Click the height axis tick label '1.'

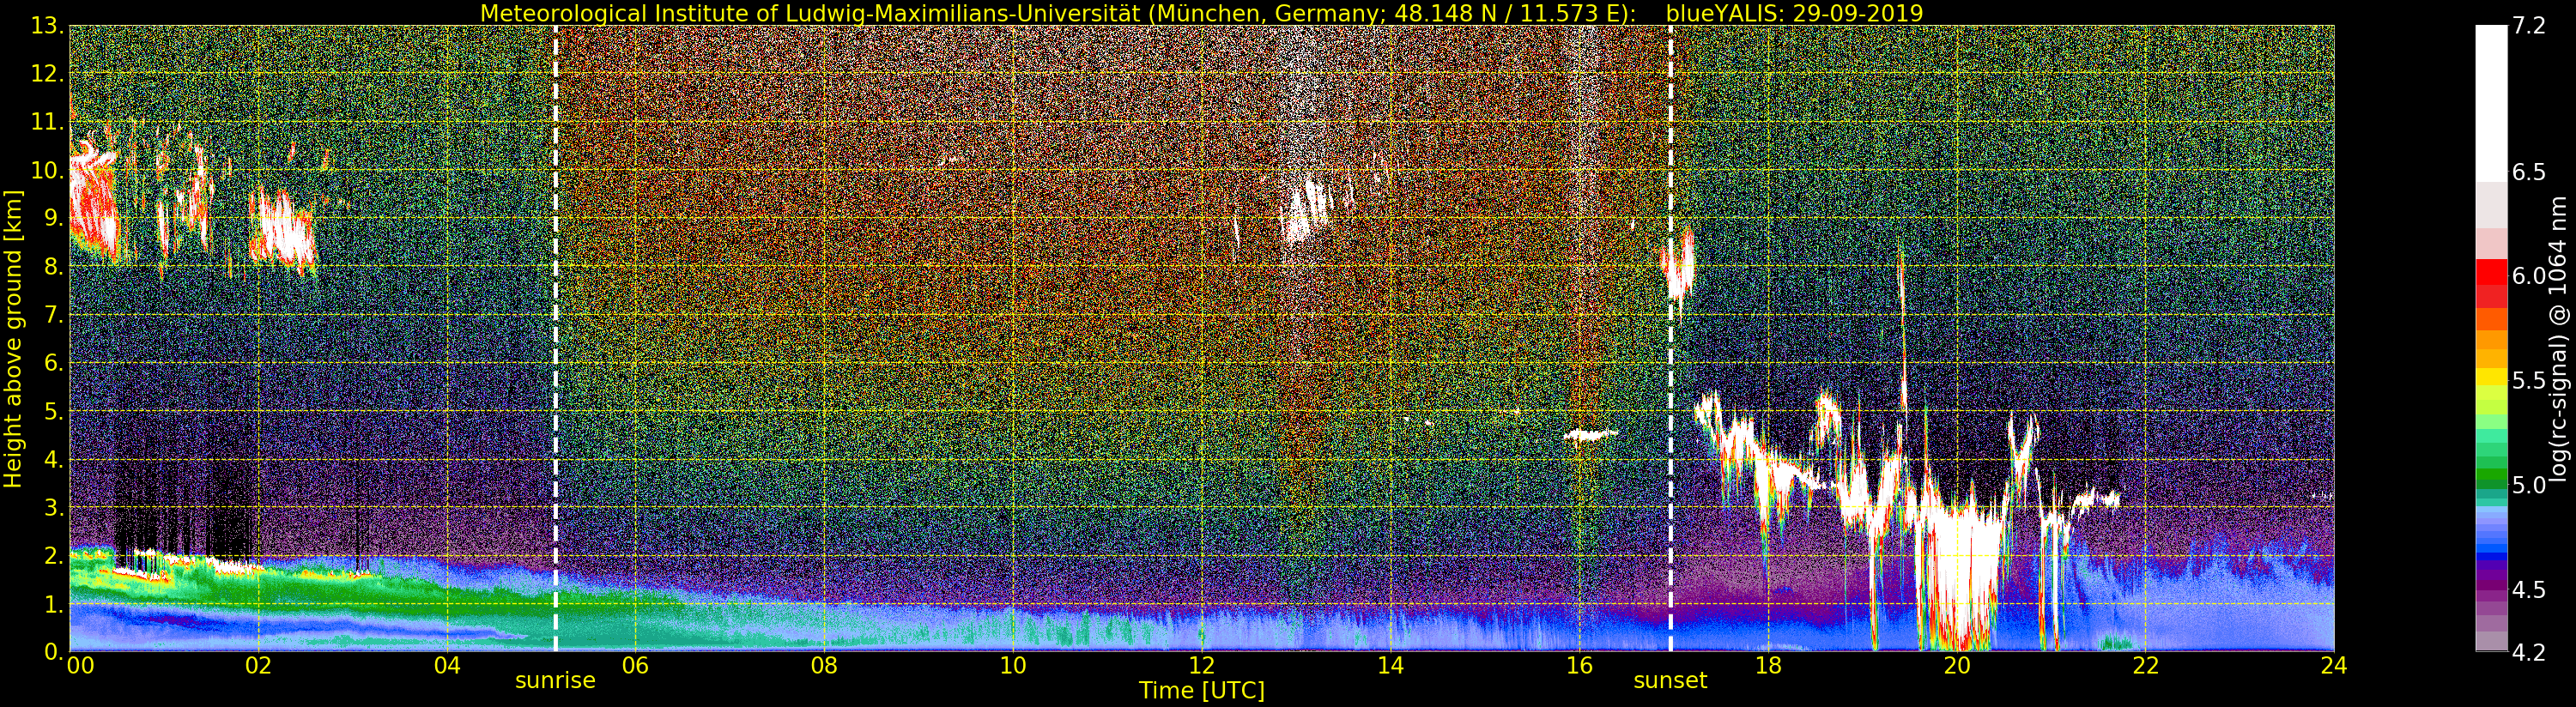53,604
